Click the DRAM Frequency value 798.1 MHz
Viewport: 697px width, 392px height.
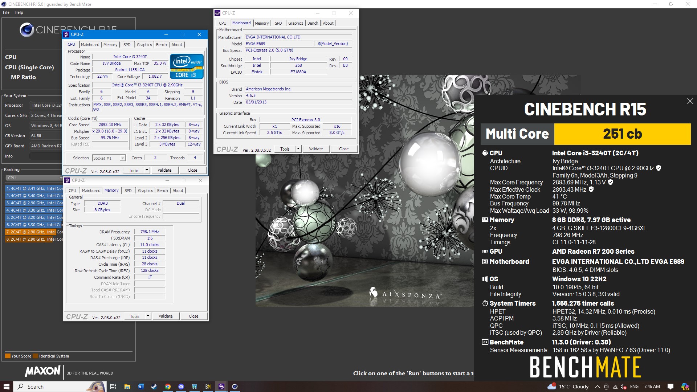[x=150, y=232]
